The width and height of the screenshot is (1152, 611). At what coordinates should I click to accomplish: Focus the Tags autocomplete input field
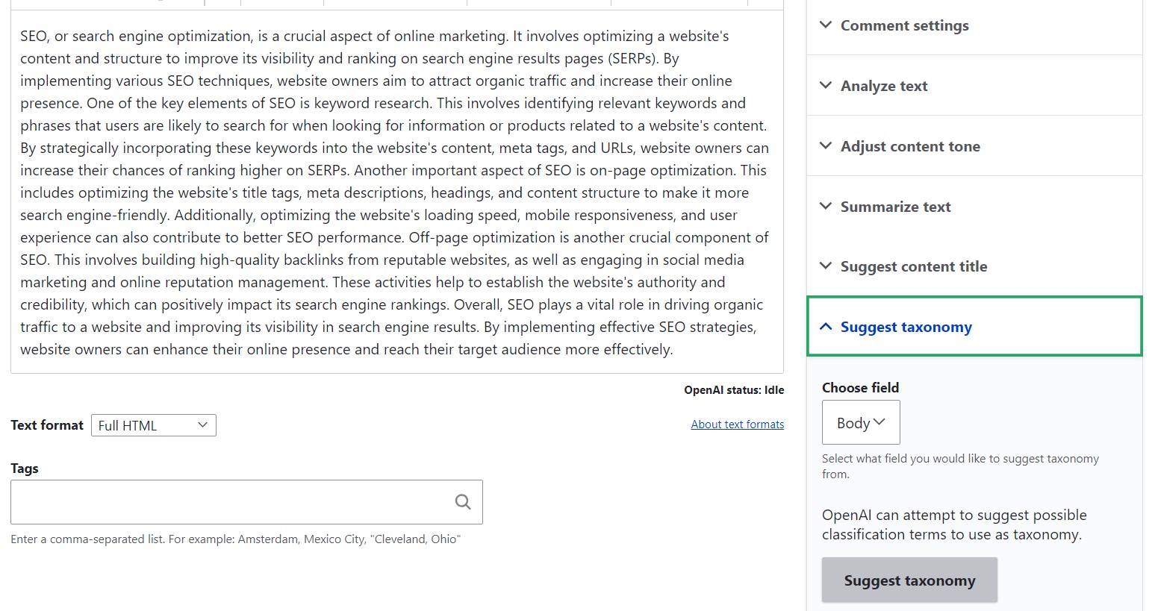point(231,502)
